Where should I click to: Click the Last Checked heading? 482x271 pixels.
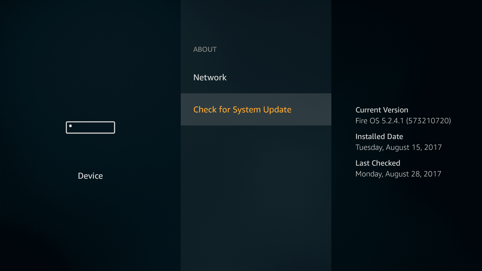(x=378, y=163)
